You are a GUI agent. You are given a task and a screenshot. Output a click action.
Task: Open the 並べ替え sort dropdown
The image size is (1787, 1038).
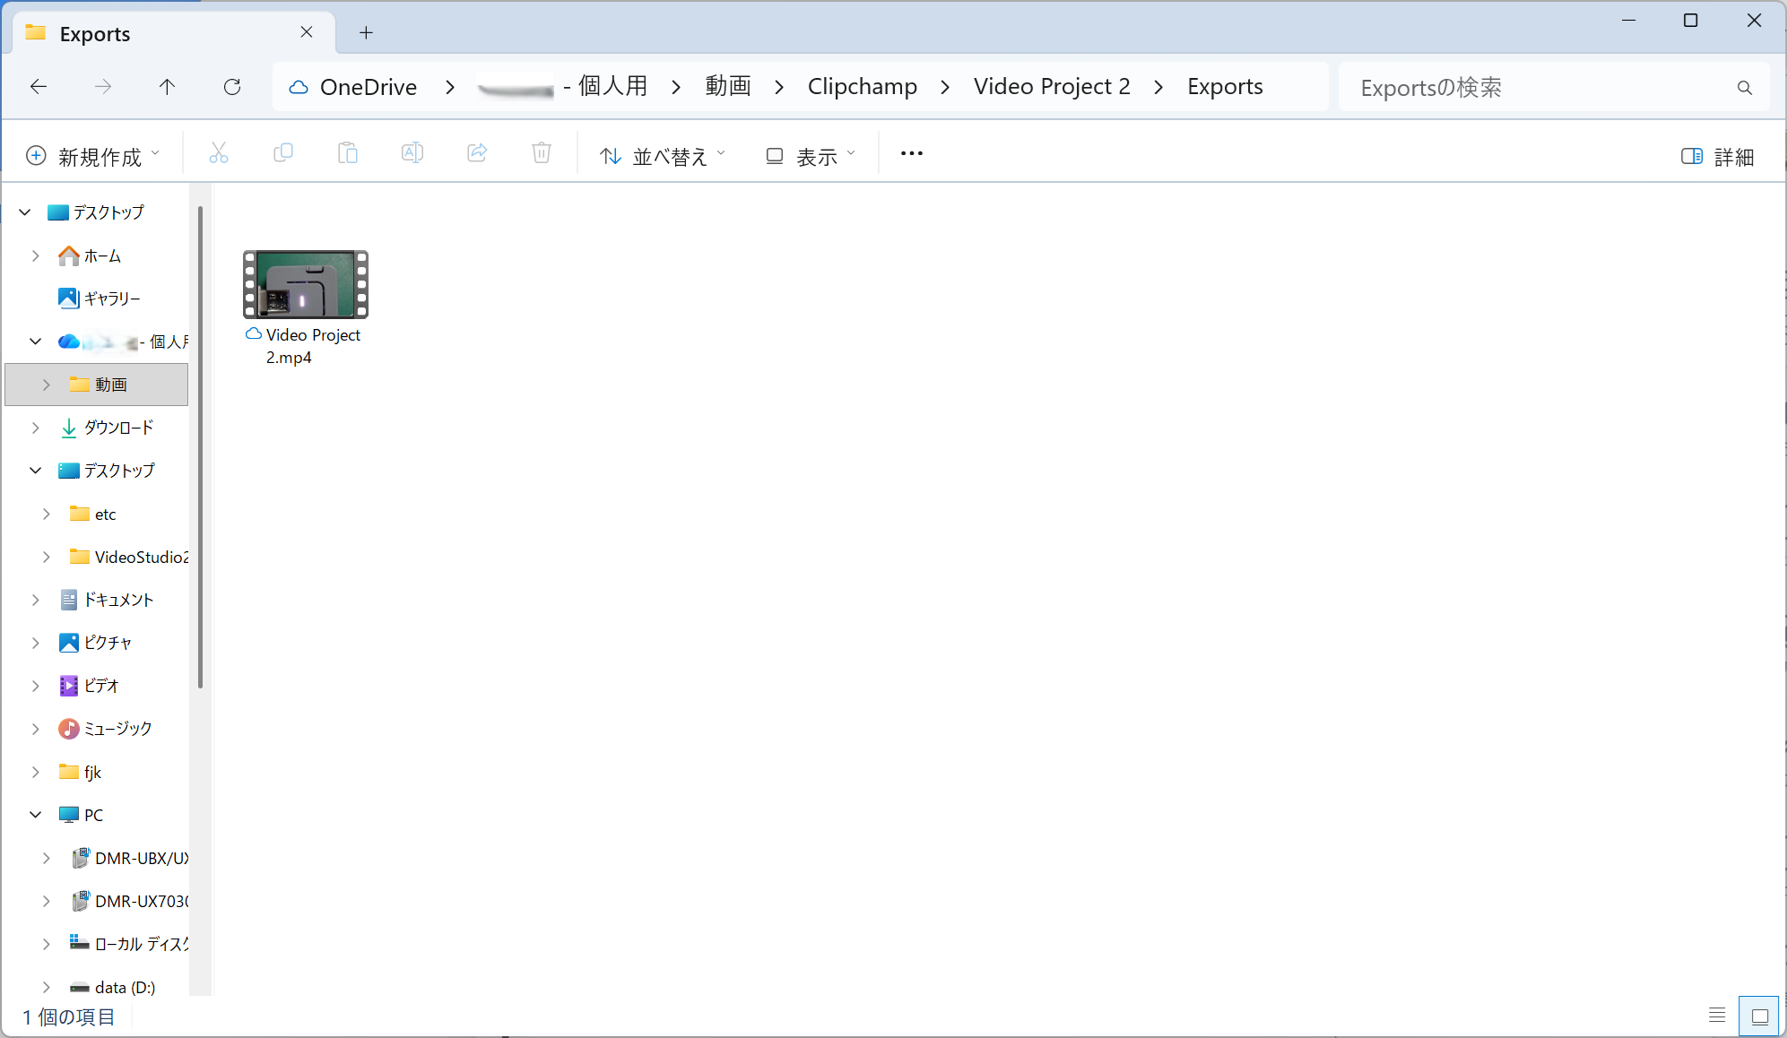tap(663, 157)
